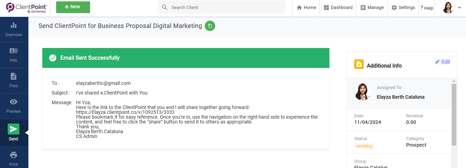This screenshot has width=466, height=168.
Task: Click recipient email elayzaberthc@gmail.com
Action: pyautogui.click(x=103, y=83)
